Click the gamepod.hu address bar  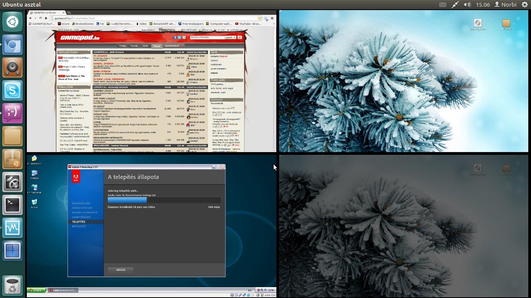[155, 18]
